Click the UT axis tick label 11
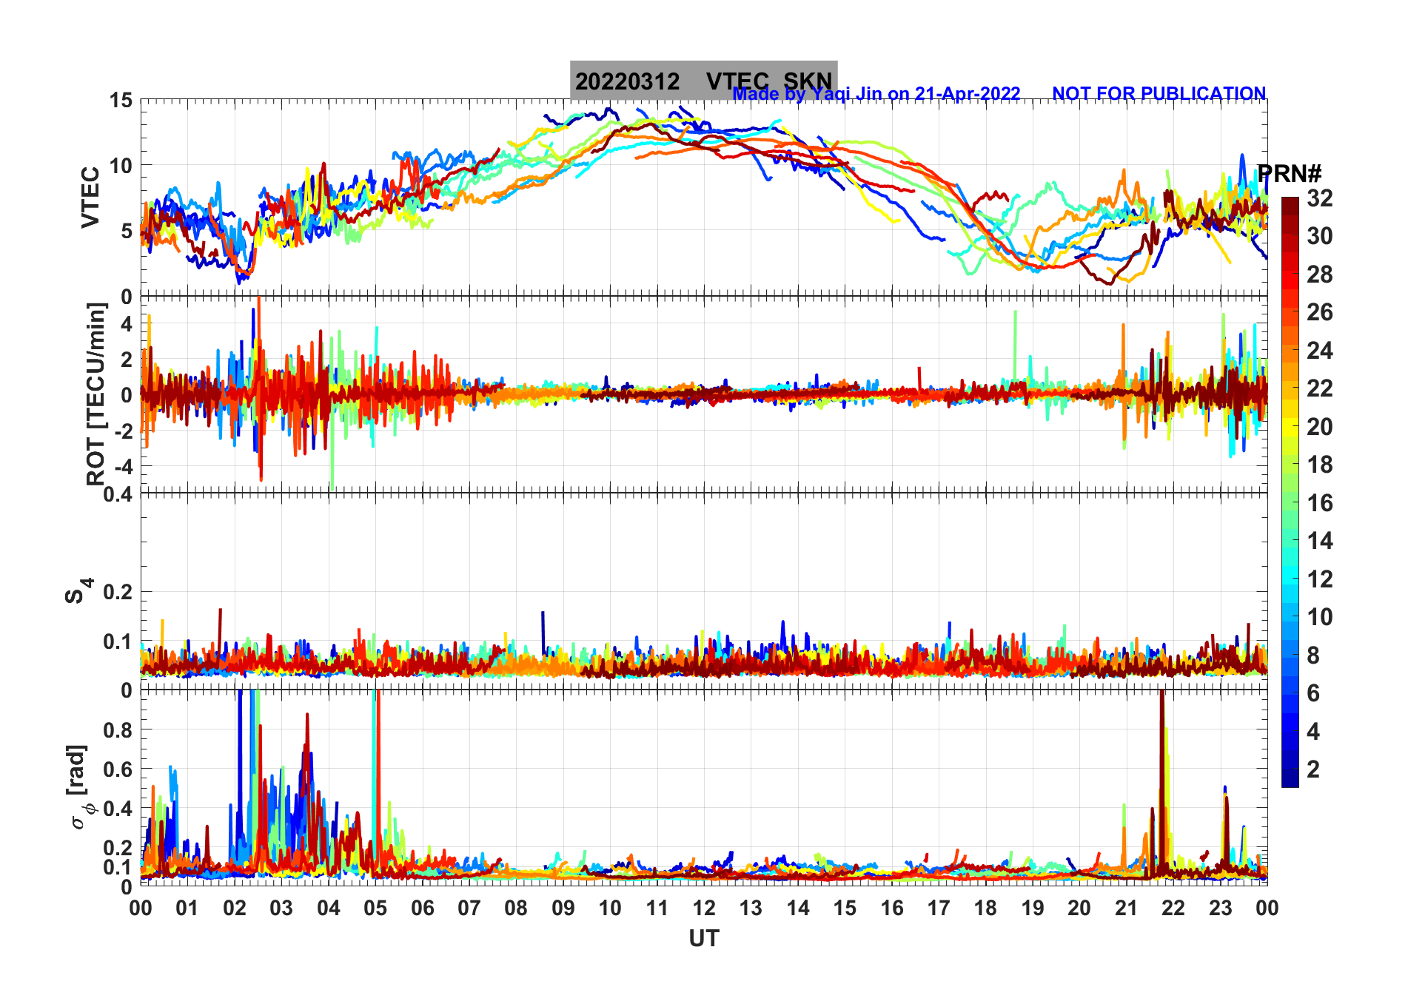Screen dimensions: 1408x984 657,909
